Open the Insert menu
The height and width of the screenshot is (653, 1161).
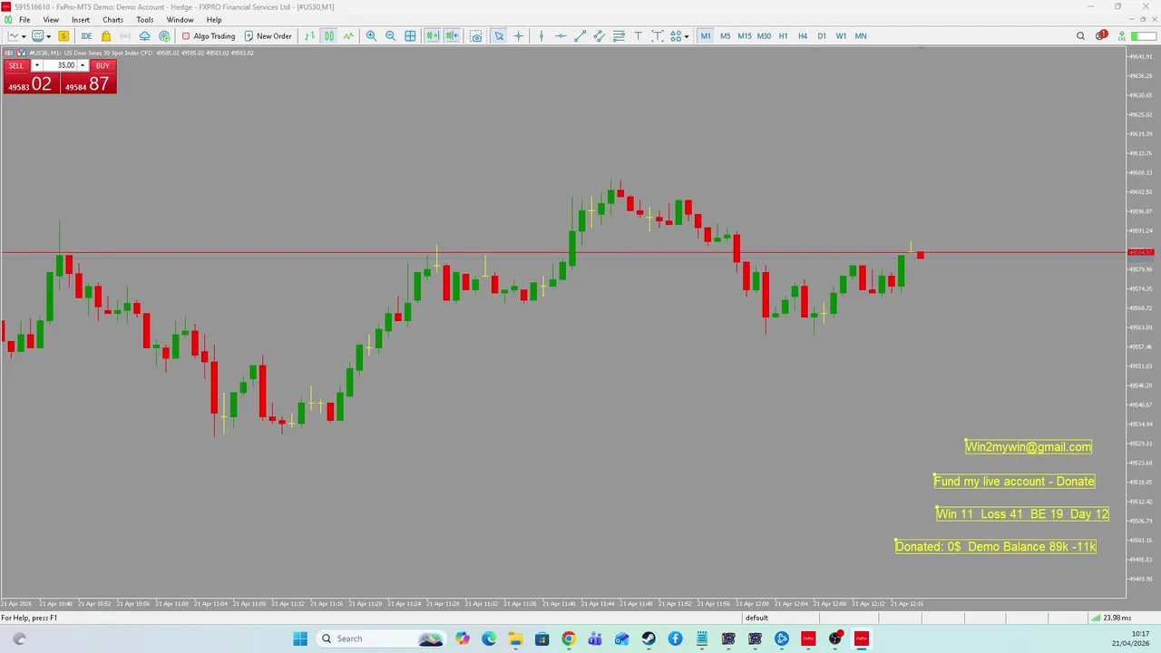81,20
